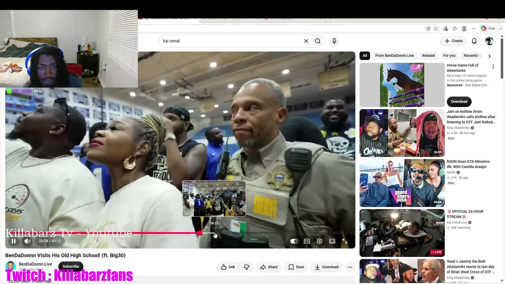Open the YouTube account avatar menu
The height and width of the screenshot is (284, 505).
click(489, 41)
